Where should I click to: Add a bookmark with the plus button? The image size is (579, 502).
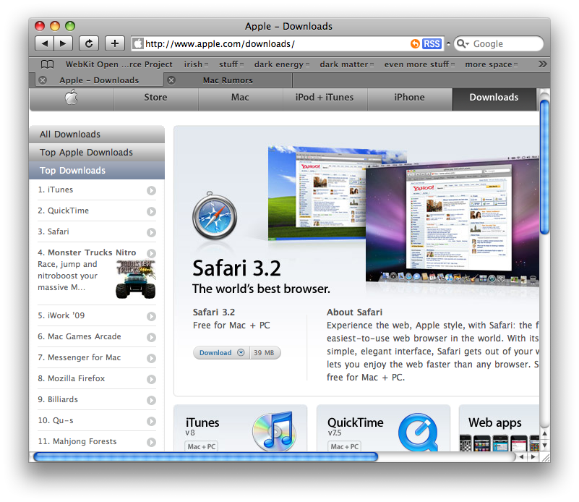(115, 43)
